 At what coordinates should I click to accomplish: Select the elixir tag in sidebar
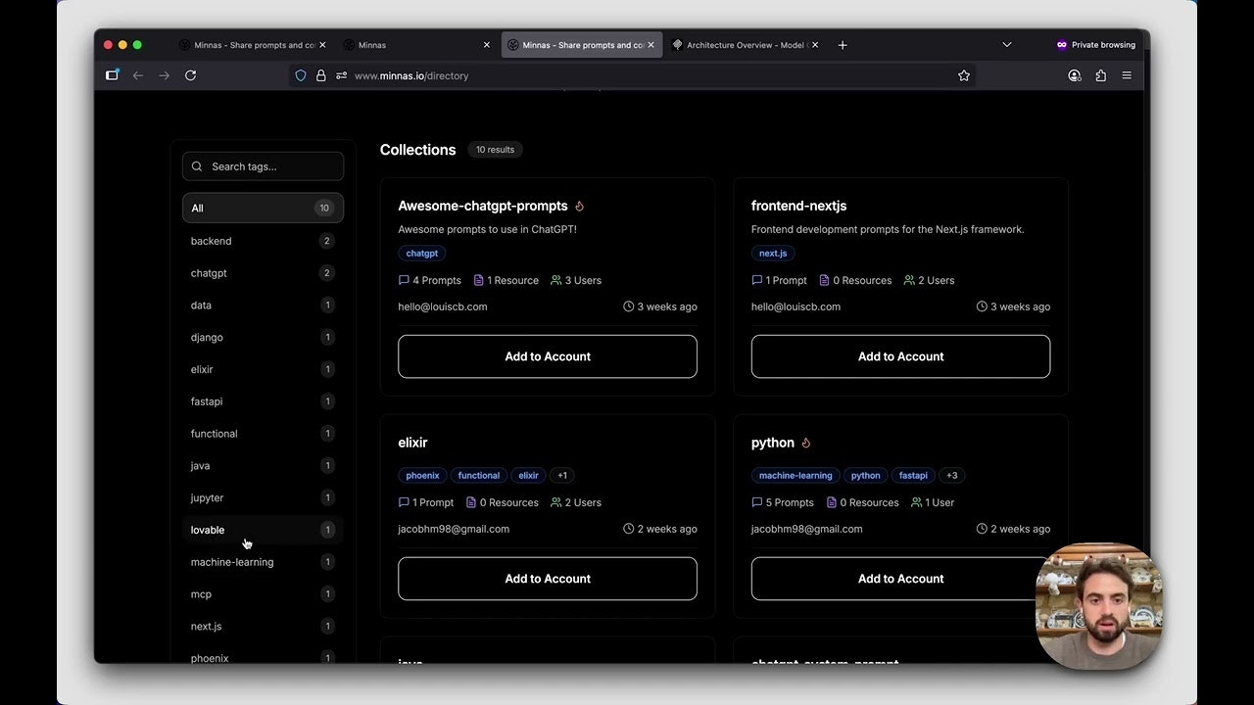(x=263, y=369)
